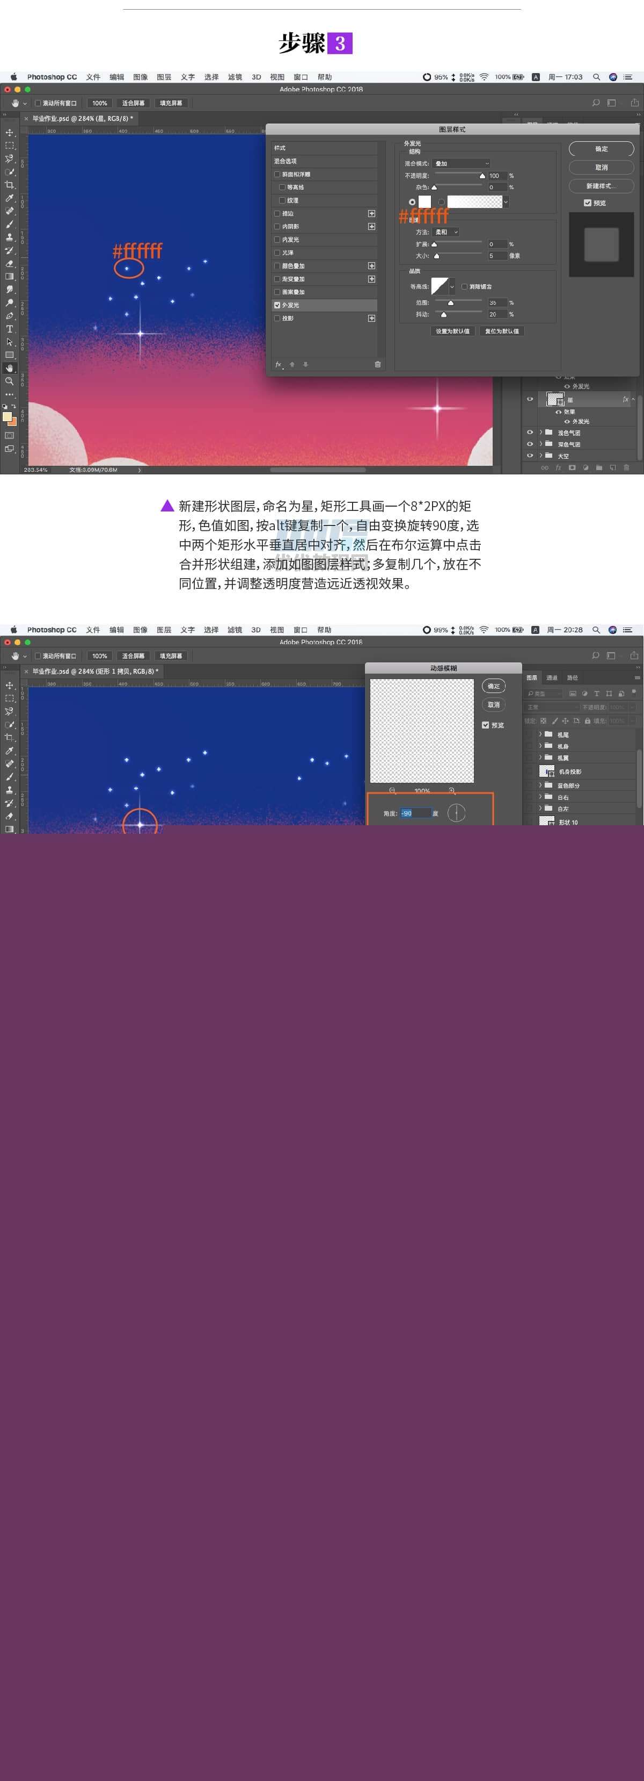Viewport: 644px width, 1781px height.
Task: Click the 不透明度 opacity slider handle
Action: tap(482, 176)
